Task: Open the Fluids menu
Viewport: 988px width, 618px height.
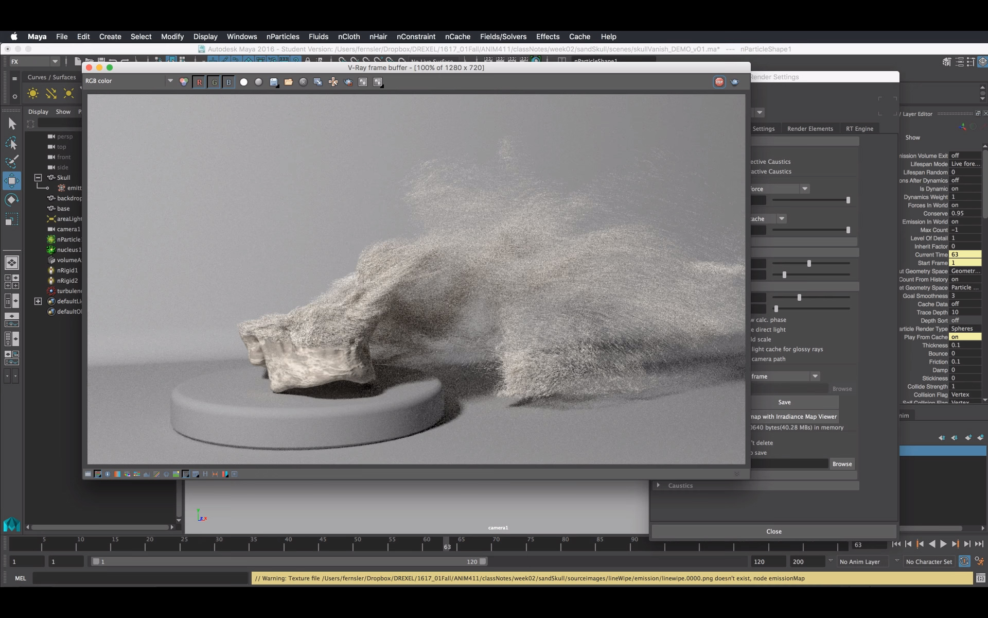Action: 319,37
